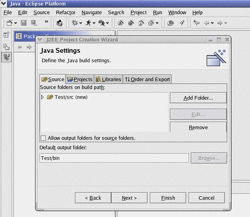Switch to the Order and Export tab

[x=147, y=79]
